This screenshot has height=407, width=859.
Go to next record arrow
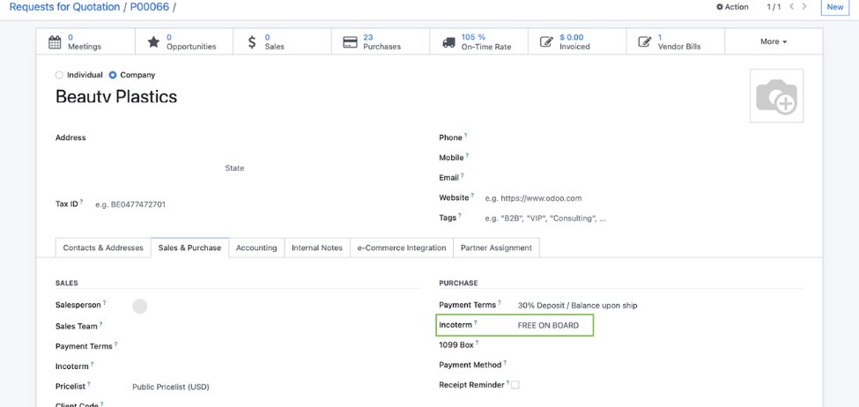[x=804, y=6]
